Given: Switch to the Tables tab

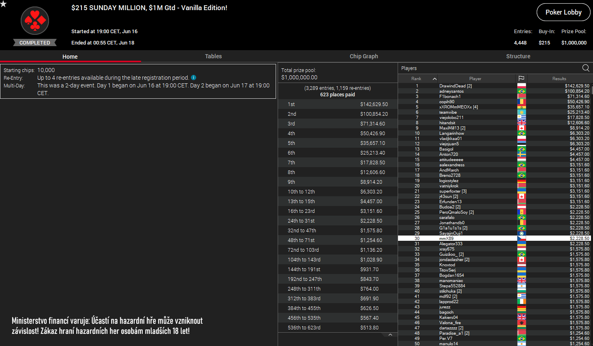Looking at the screenshot, I should coord(213,56).
